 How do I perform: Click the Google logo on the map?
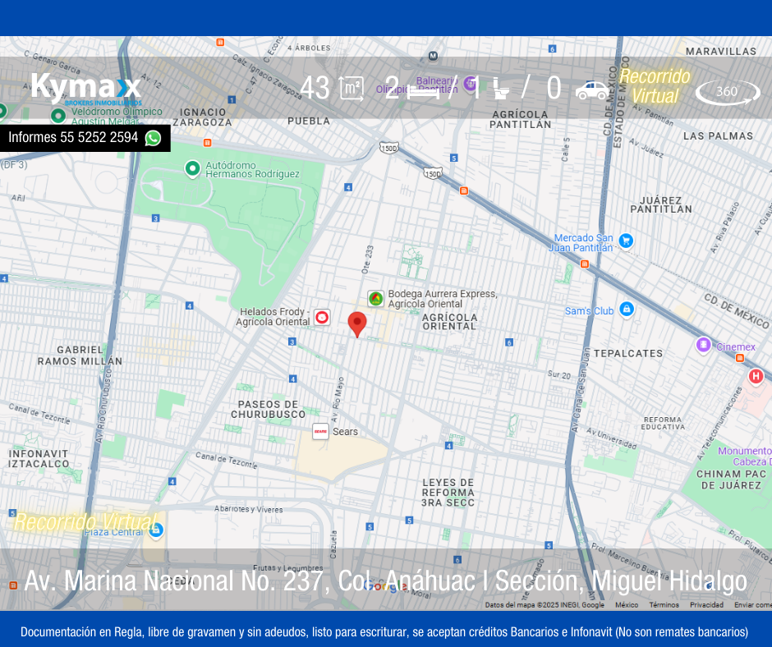385,586
